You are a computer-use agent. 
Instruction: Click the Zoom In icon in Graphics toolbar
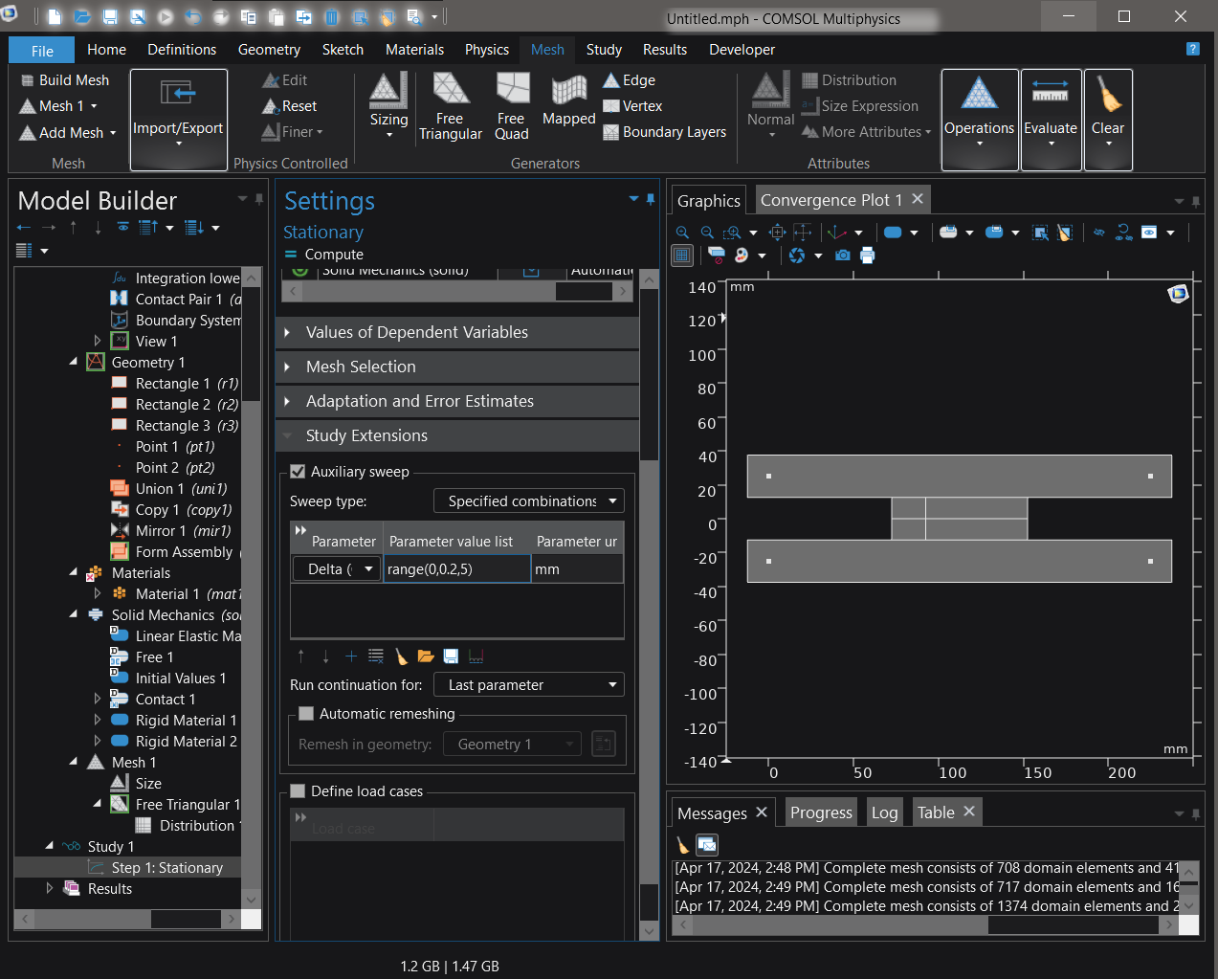point(682,233)
